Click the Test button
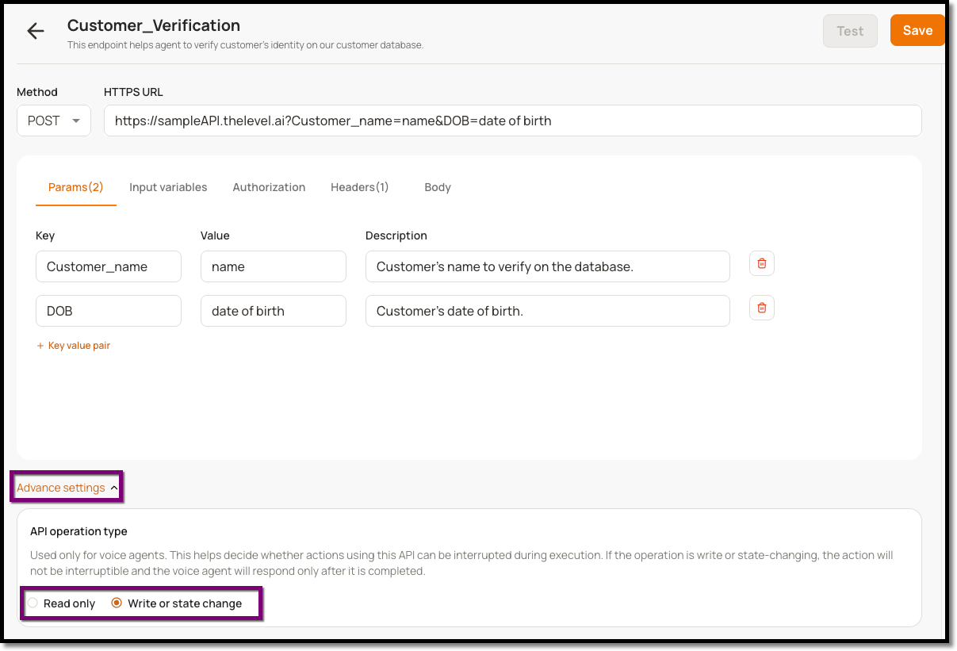 850,31
